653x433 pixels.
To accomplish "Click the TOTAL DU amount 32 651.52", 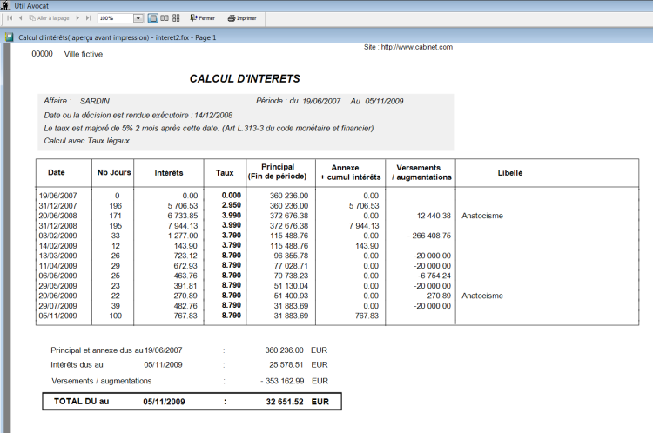I will (285, 402).
